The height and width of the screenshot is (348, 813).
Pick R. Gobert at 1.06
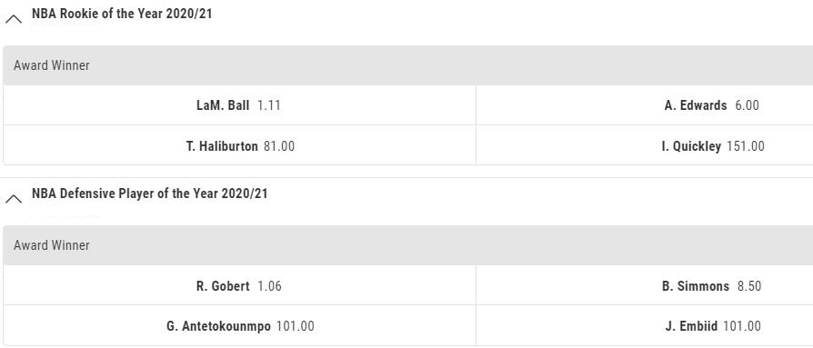coord(239,285)
